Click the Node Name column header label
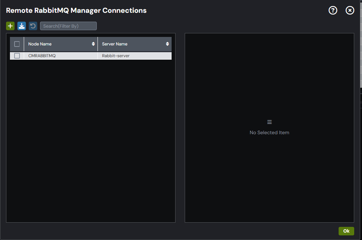 (x=40, y=44)
